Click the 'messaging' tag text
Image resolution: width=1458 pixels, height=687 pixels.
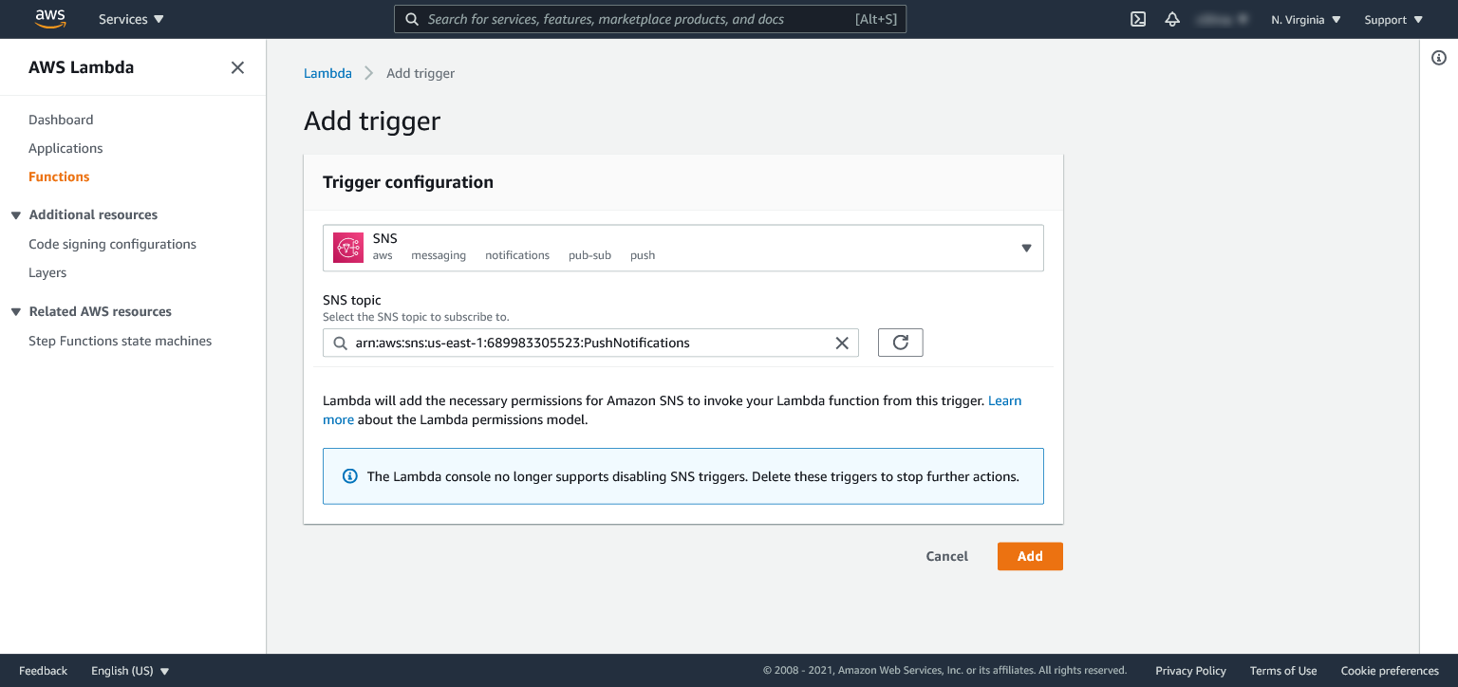(439, 255)
